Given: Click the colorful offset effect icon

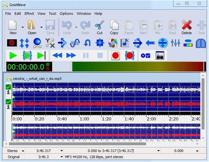Looking at the screenshot, I should 113,43.
